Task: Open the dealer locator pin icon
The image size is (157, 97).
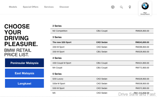Action: 130,7
